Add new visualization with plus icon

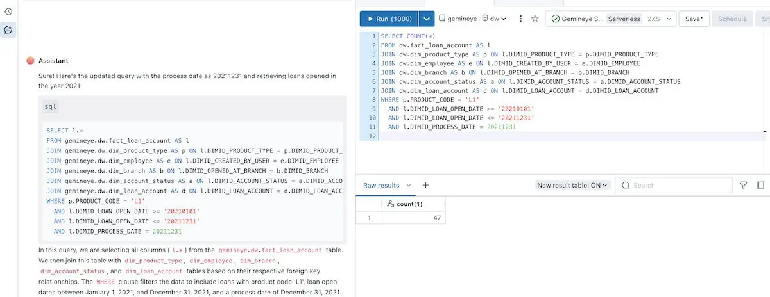pos(425,185)
